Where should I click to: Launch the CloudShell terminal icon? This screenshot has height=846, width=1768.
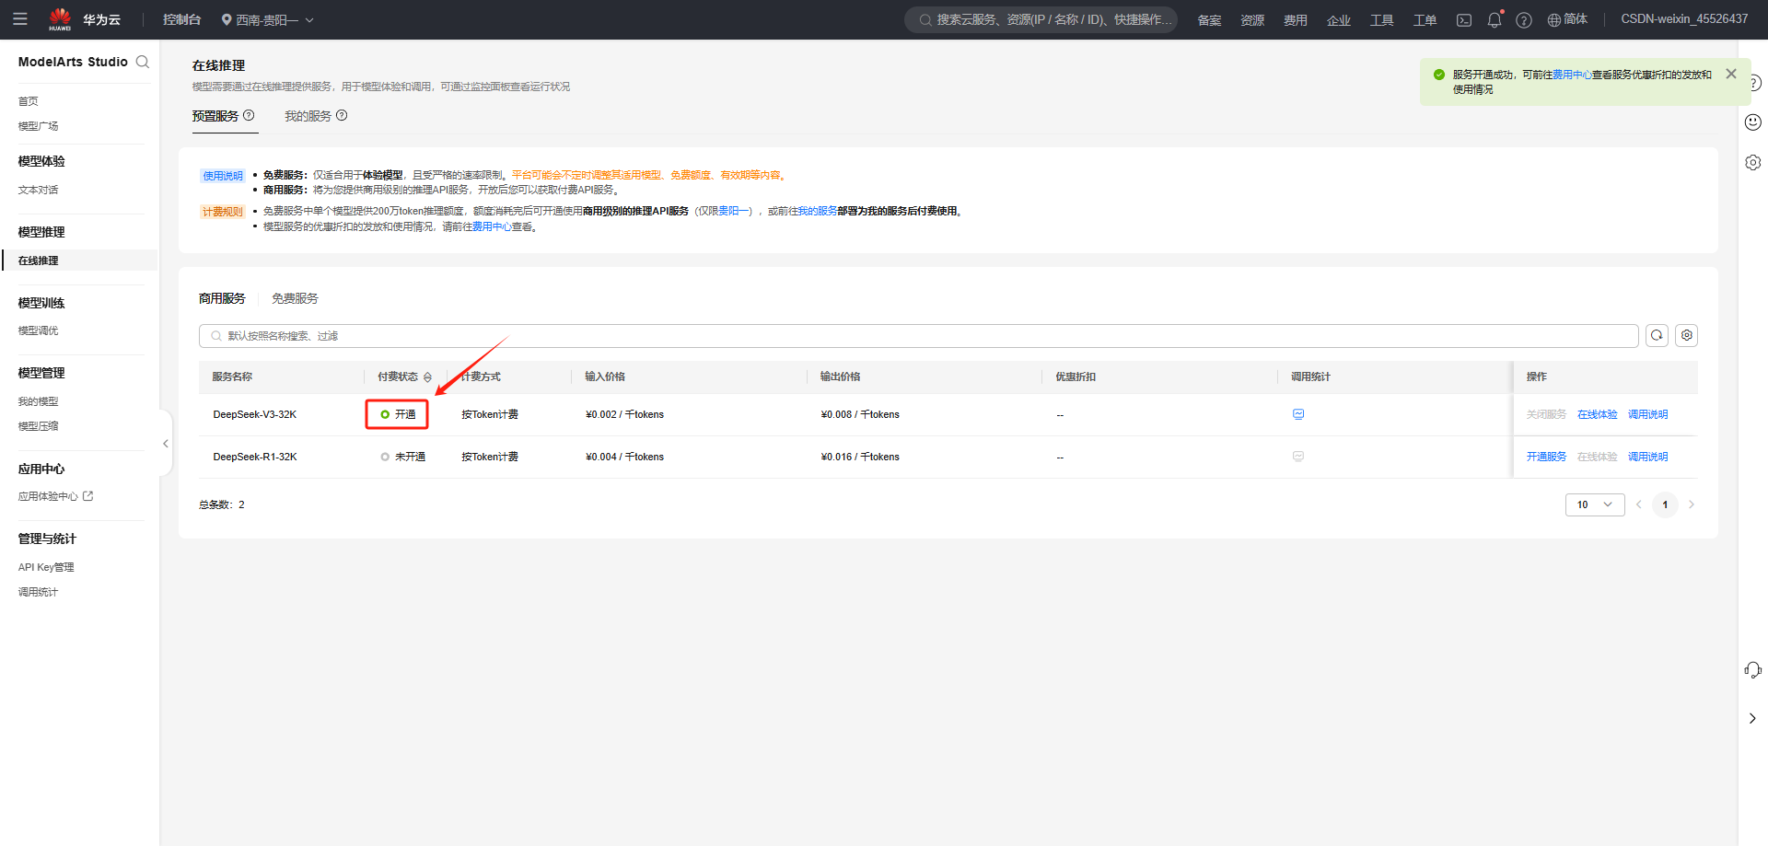[x=1464, y=19]
